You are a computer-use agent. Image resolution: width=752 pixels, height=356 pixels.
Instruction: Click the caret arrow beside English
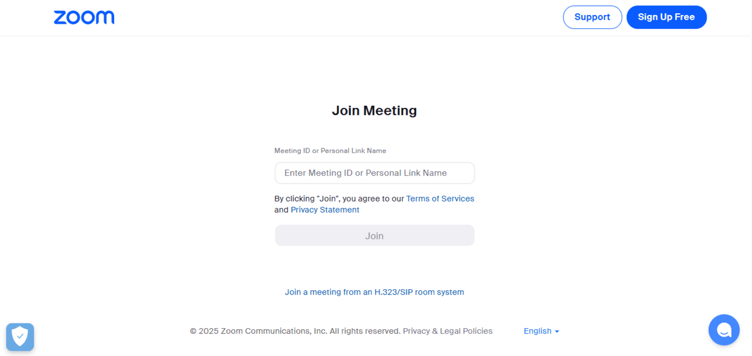tap(557, 332)
